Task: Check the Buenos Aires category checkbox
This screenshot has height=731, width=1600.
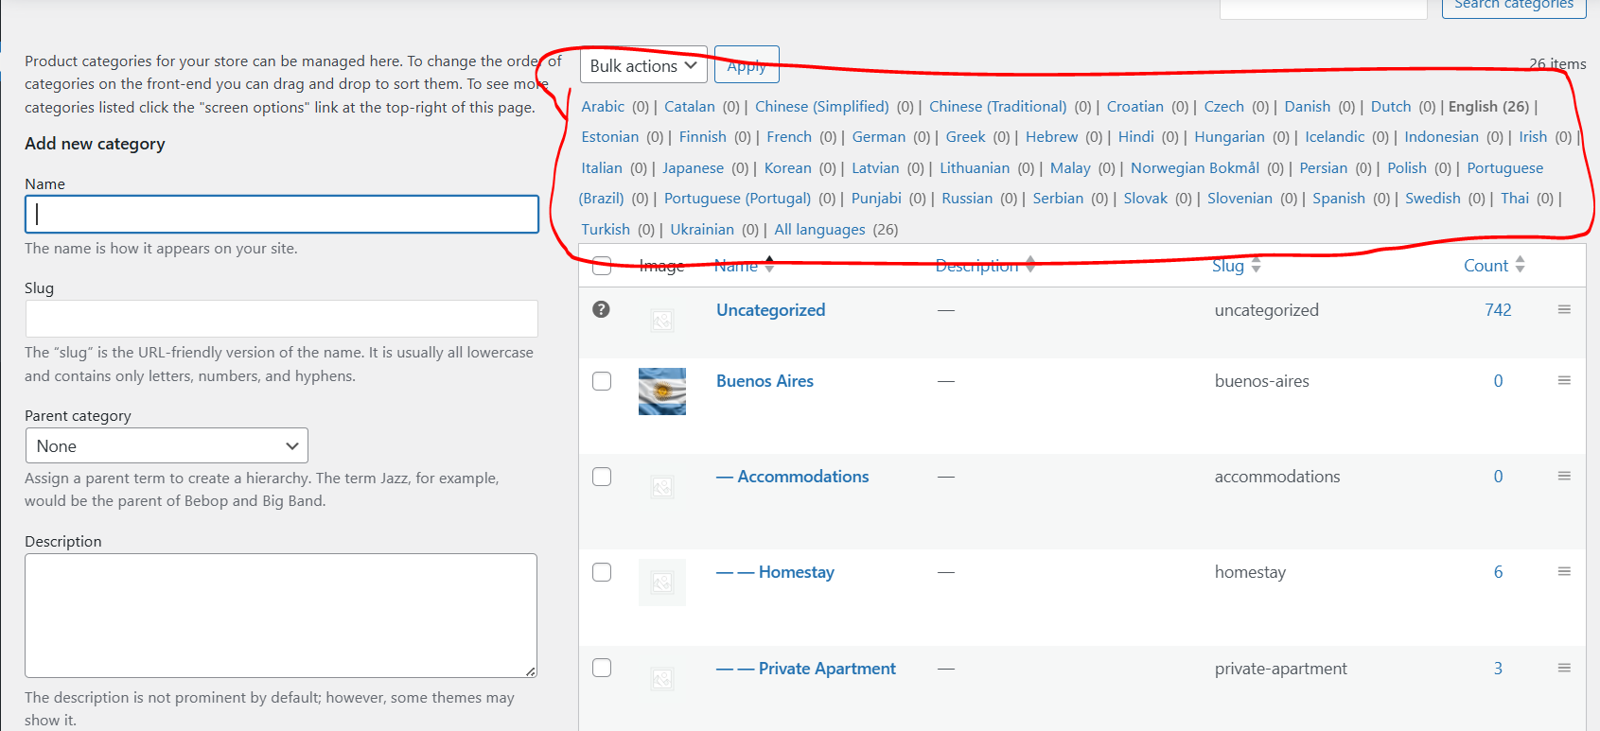Action: click(602, 381)
